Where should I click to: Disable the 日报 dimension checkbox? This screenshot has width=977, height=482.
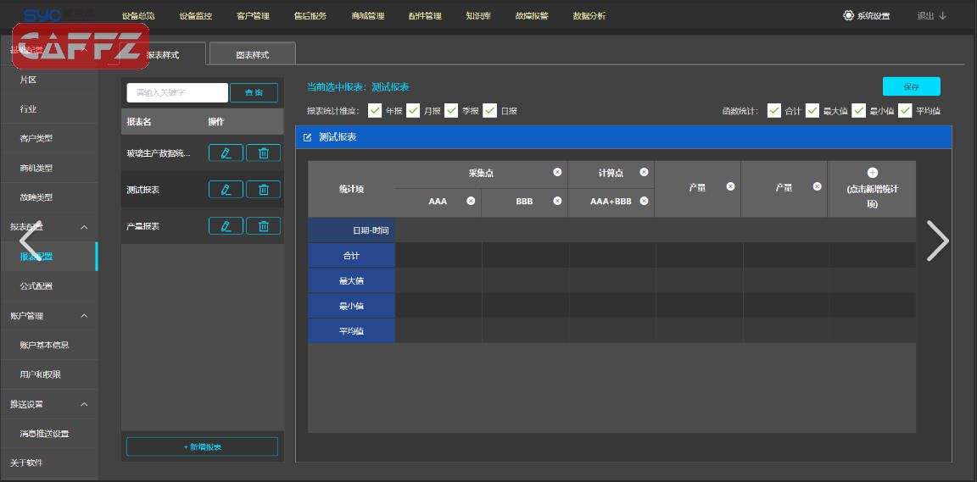click(490, 110)
